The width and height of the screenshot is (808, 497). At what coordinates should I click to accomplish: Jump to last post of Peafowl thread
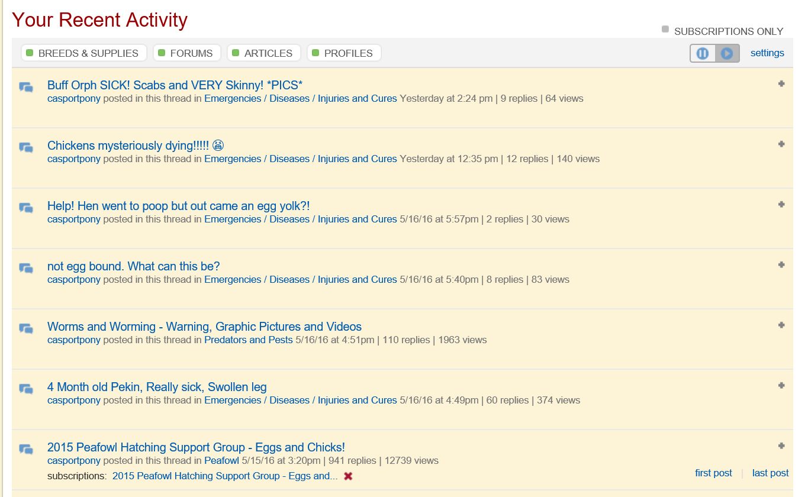(x=770, y=473)
